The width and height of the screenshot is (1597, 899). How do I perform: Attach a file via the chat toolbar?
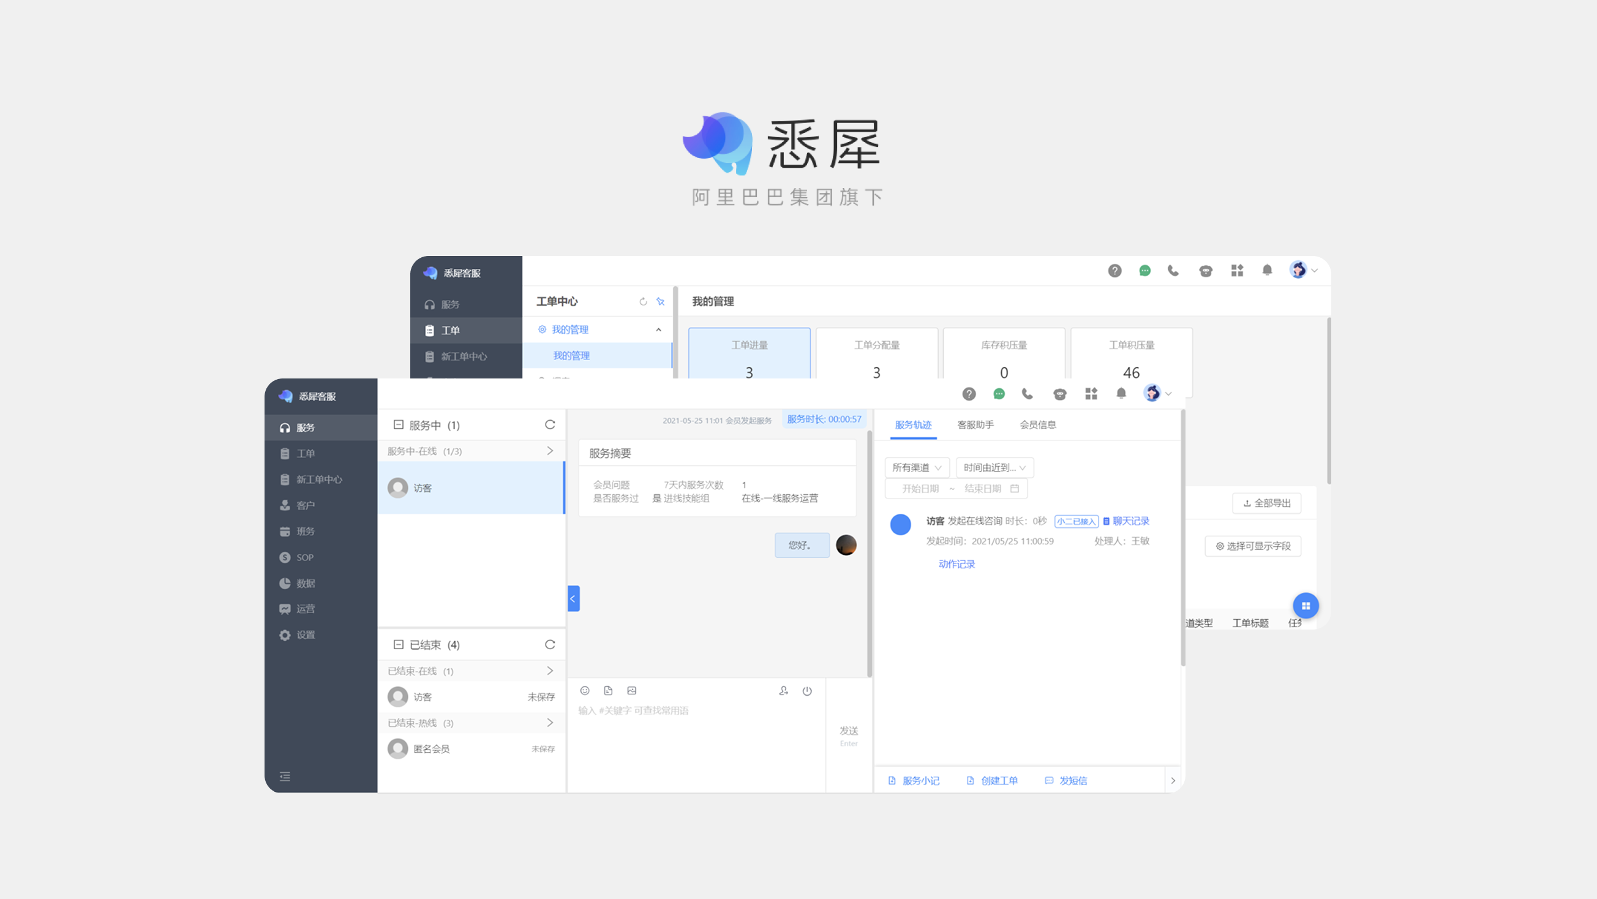coord(608,691)
